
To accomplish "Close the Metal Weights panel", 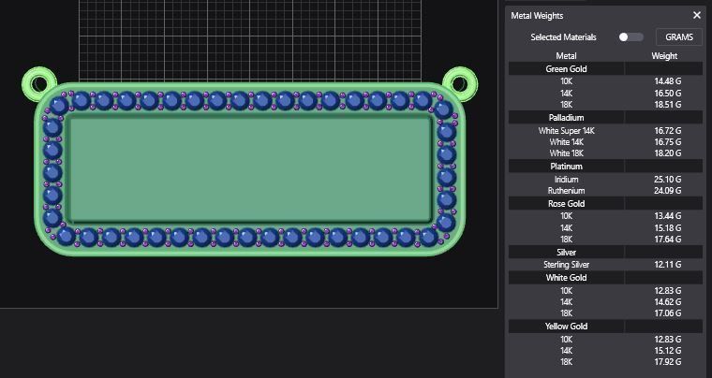I will (697, 15).
